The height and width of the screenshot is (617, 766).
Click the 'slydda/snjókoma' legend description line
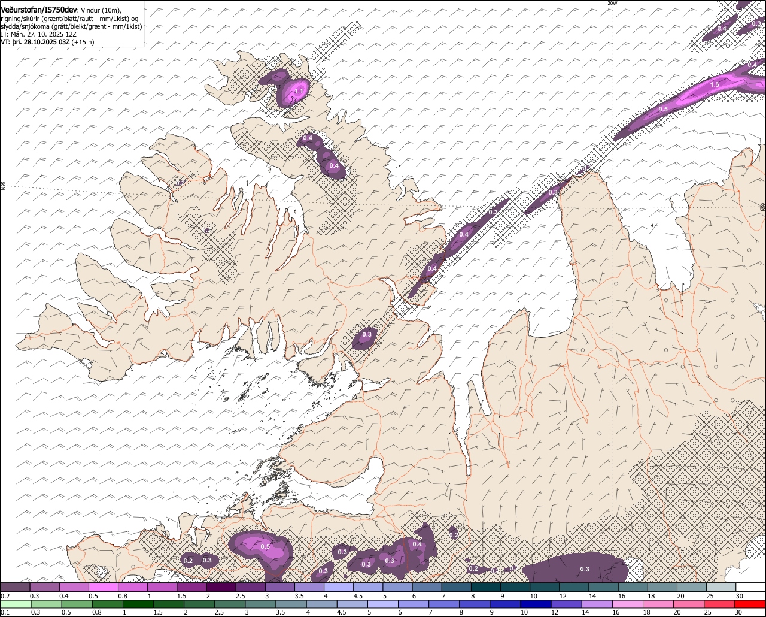[71, 26]
